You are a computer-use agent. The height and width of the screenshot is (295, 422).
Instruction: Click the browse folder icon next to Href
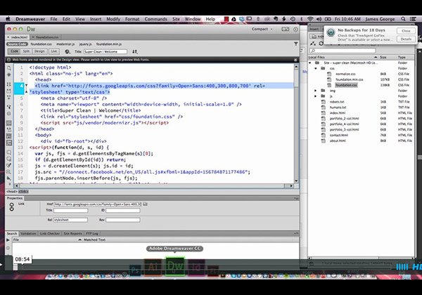145,204
